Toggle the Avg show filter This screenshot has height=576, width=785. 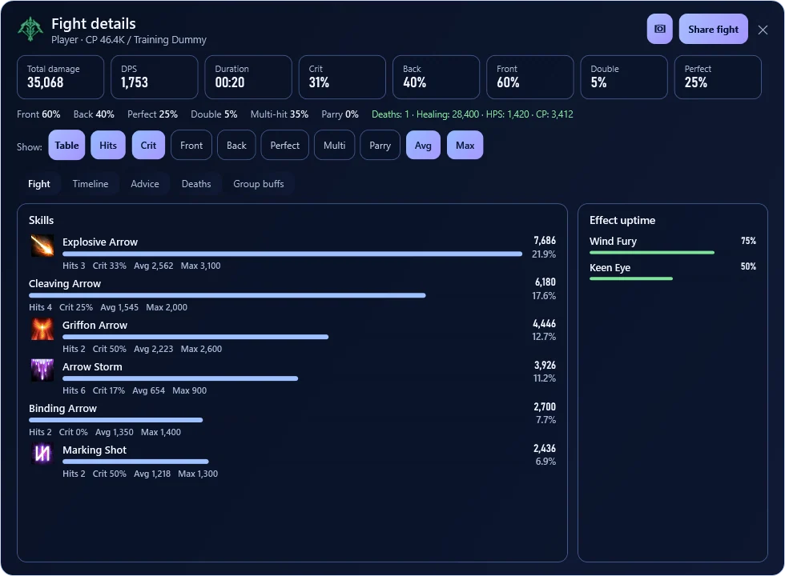click(423, 146)
